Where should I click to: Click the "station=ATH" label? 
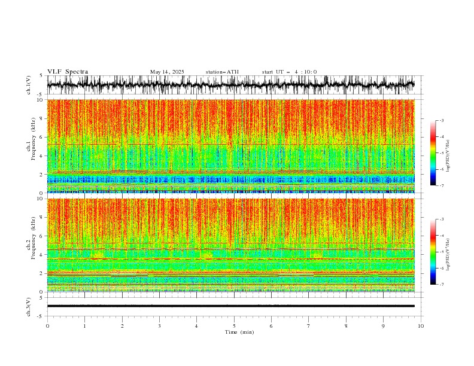pos(222,72)
